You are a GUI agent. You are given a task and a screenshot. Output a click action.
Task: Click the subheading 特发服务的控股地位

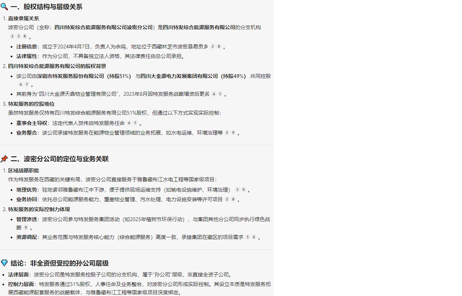tap(31, 104)
